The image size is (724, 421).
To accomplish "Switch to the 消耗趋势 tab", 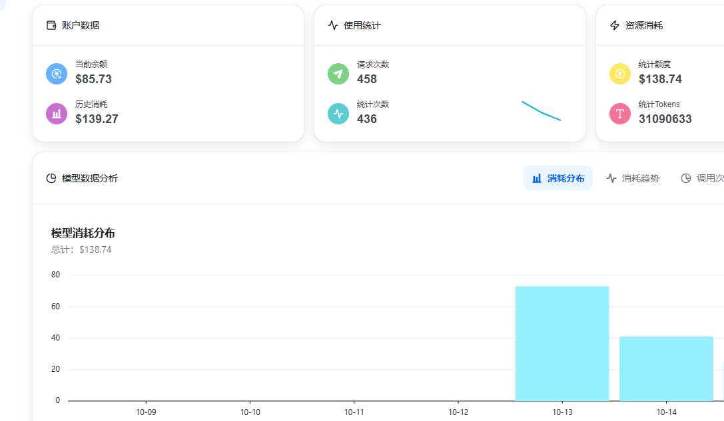I will 633,178.
